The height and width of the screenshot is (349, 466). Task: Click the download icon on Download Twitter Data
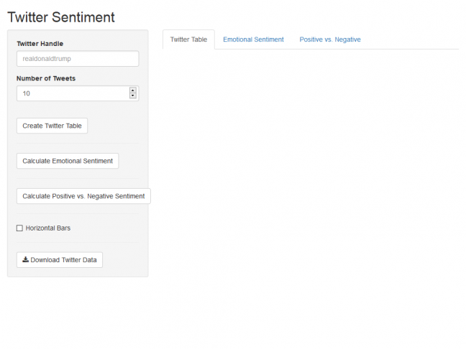pyautogui.click(x=26, y=259)
